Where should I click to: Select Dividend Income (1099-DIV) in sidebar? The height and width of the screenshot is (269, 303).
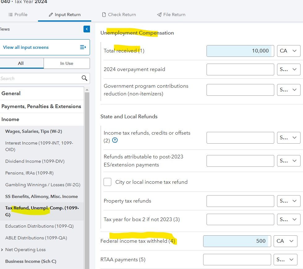35,161
